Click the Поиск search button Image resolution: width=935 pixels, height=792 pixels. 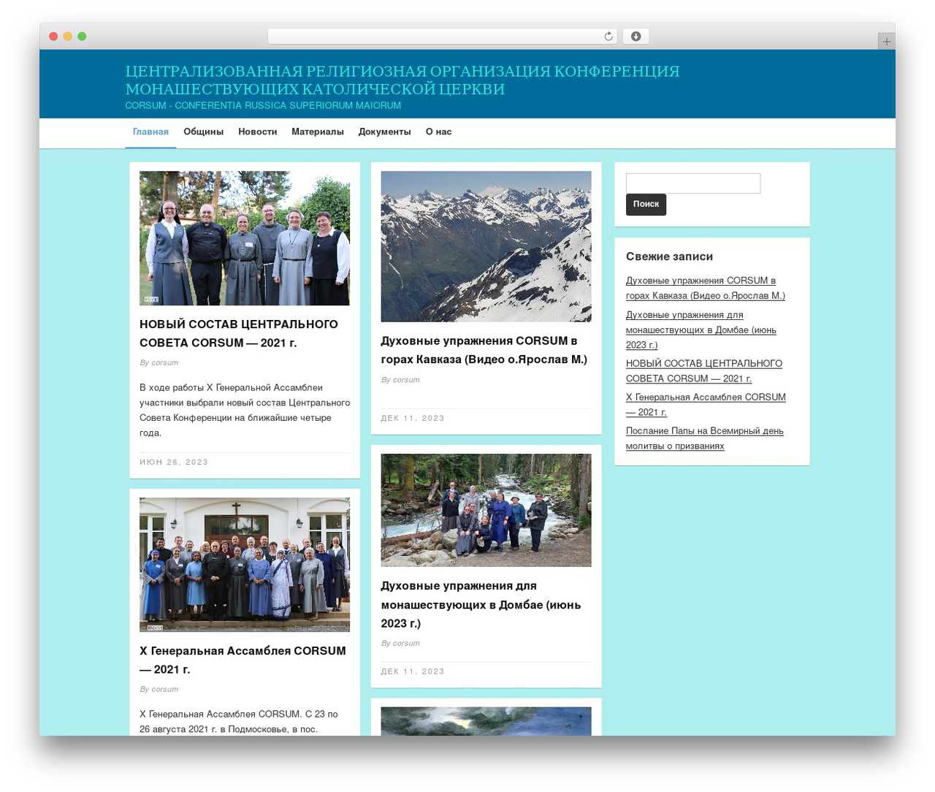(646, 205)
